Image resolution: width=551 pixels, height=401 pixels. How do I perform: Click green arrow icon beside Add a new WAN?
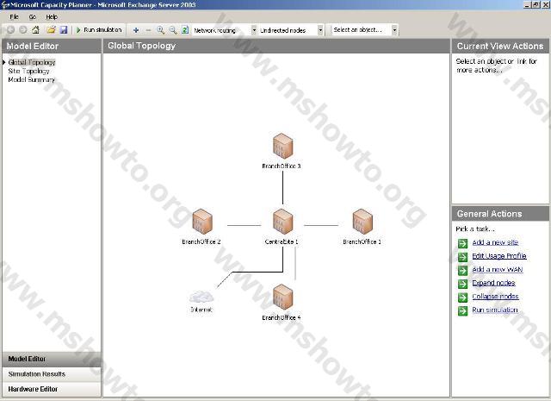463,271
